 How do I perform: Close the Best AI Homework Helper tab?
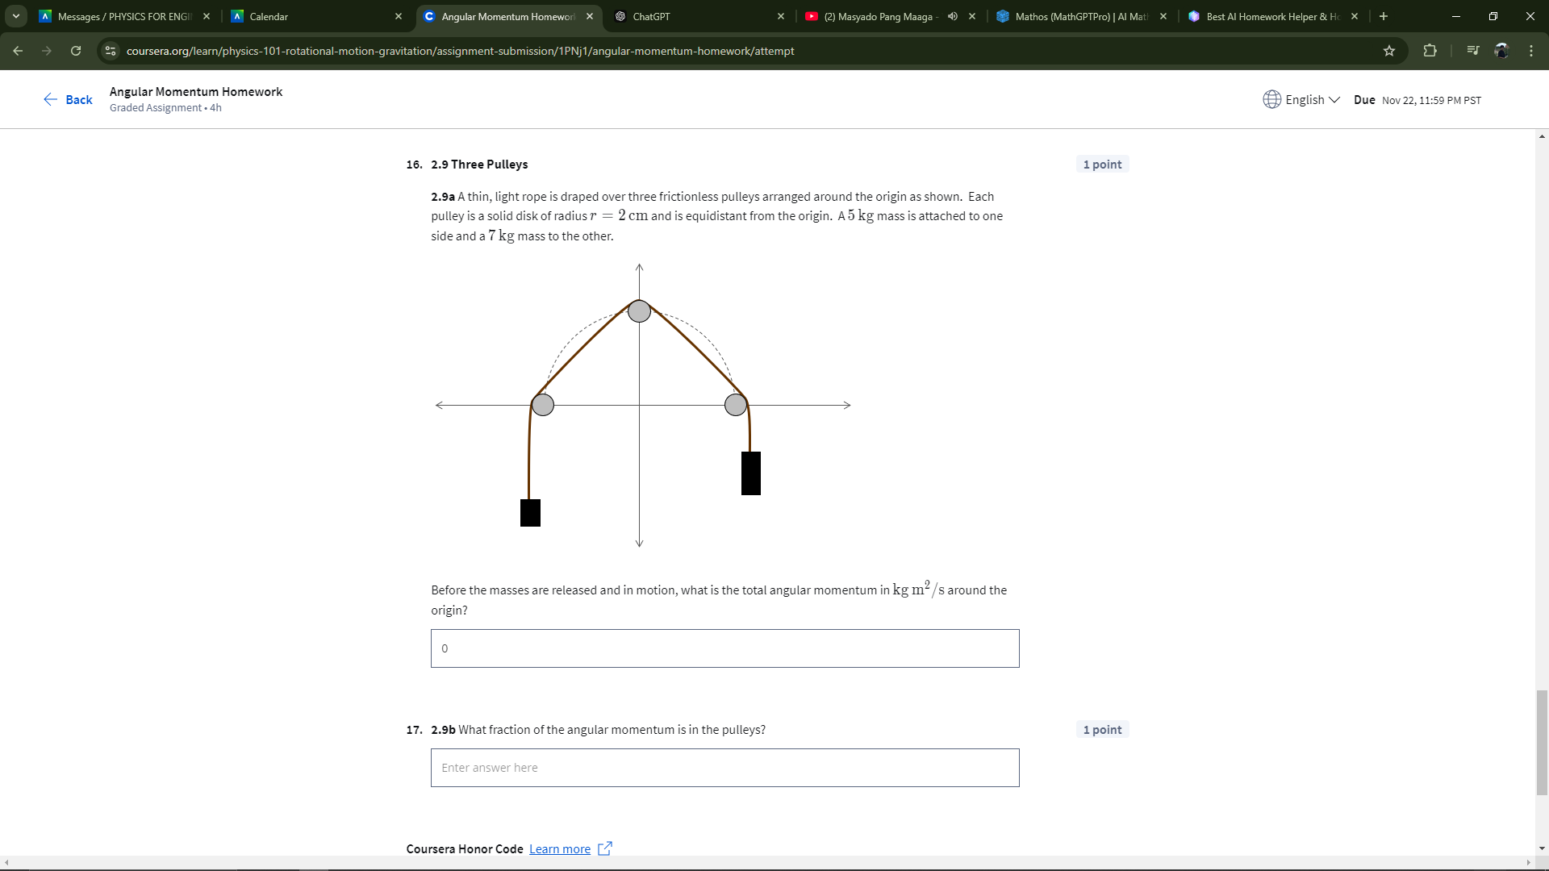coord(1355,16)
